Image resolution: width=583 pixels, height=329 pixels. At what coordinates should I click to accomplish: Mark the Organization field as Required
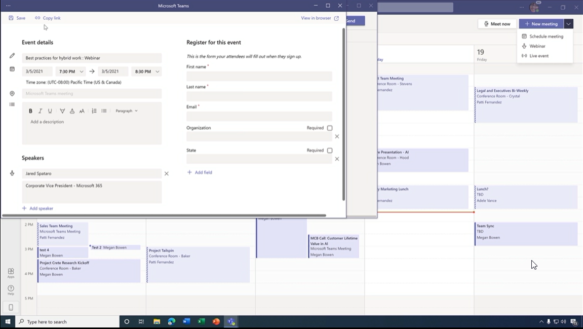tap(330, 128)
